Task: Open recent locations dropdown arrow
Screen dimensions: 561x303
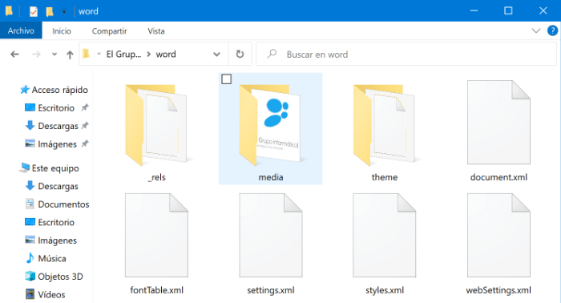Action: point(54,55)
